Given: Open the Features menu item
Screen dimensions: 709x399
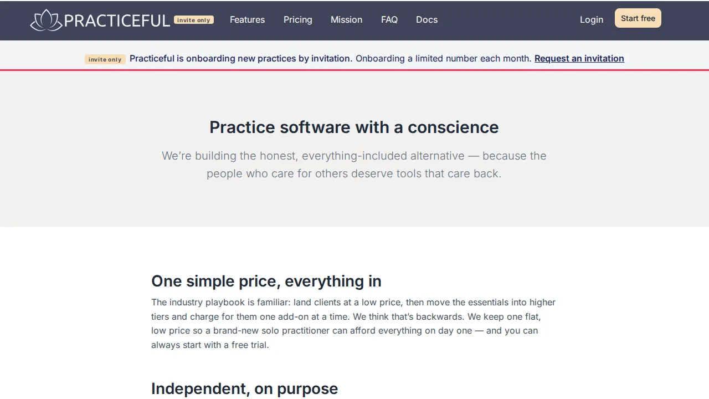Looking at the screenshot, I should 247,19.
